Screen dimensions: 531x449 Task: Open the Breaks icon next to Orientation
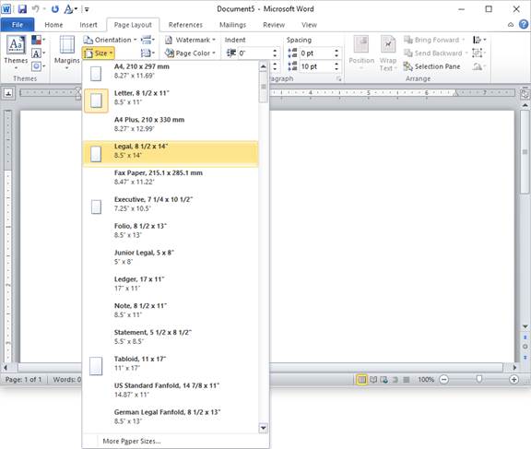coord(147,40)
